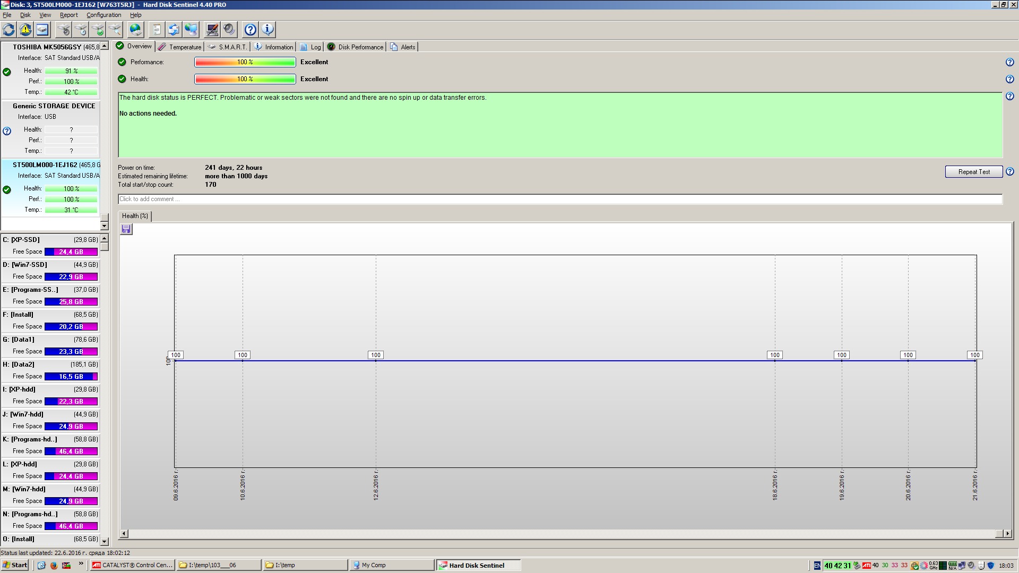Click the globe and disk toolbar icon

tap(136, 30)
